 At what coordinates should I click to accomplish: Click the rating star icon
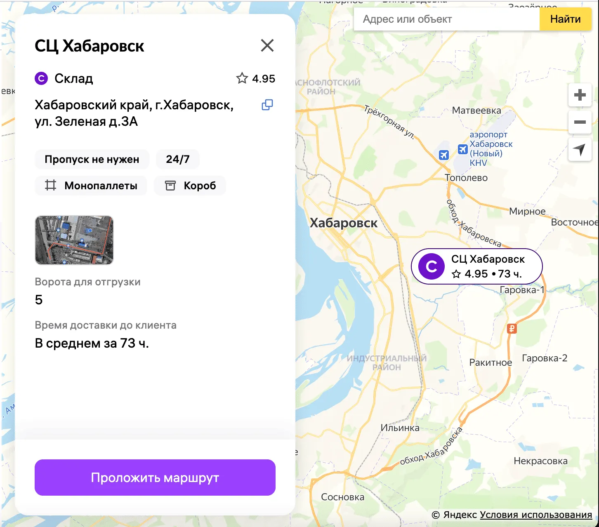(242, 78)
